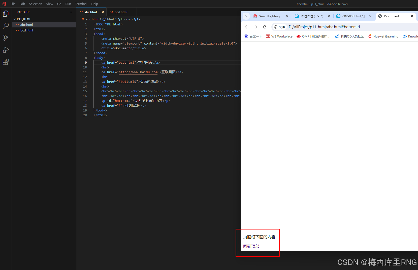Click the 回到顶部 link in the page
This screenshot has height=270, width=418.
tap(251, 246)
